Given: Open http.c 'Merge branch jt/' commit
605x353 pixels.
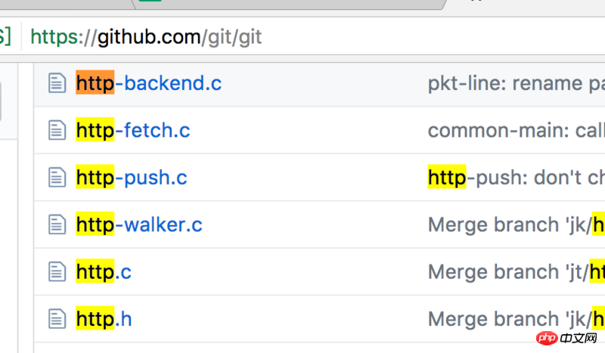Looking at the screenshot, I should (x=517, y=271).
